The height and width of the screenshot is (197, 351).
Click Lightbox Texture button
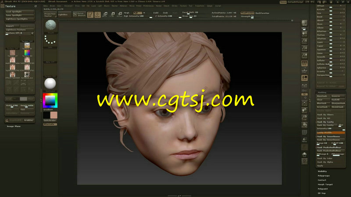coord(20,30)
